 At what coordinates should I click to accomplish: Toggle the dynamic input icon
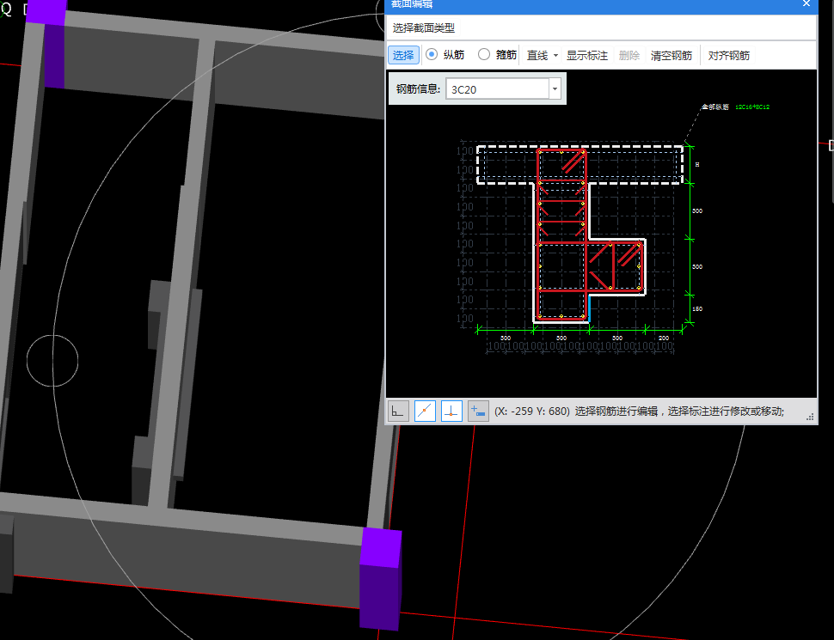(x=478, y=411)
